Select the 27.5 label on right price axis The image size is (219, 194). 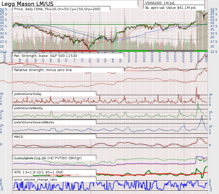[x=214, y=42]
